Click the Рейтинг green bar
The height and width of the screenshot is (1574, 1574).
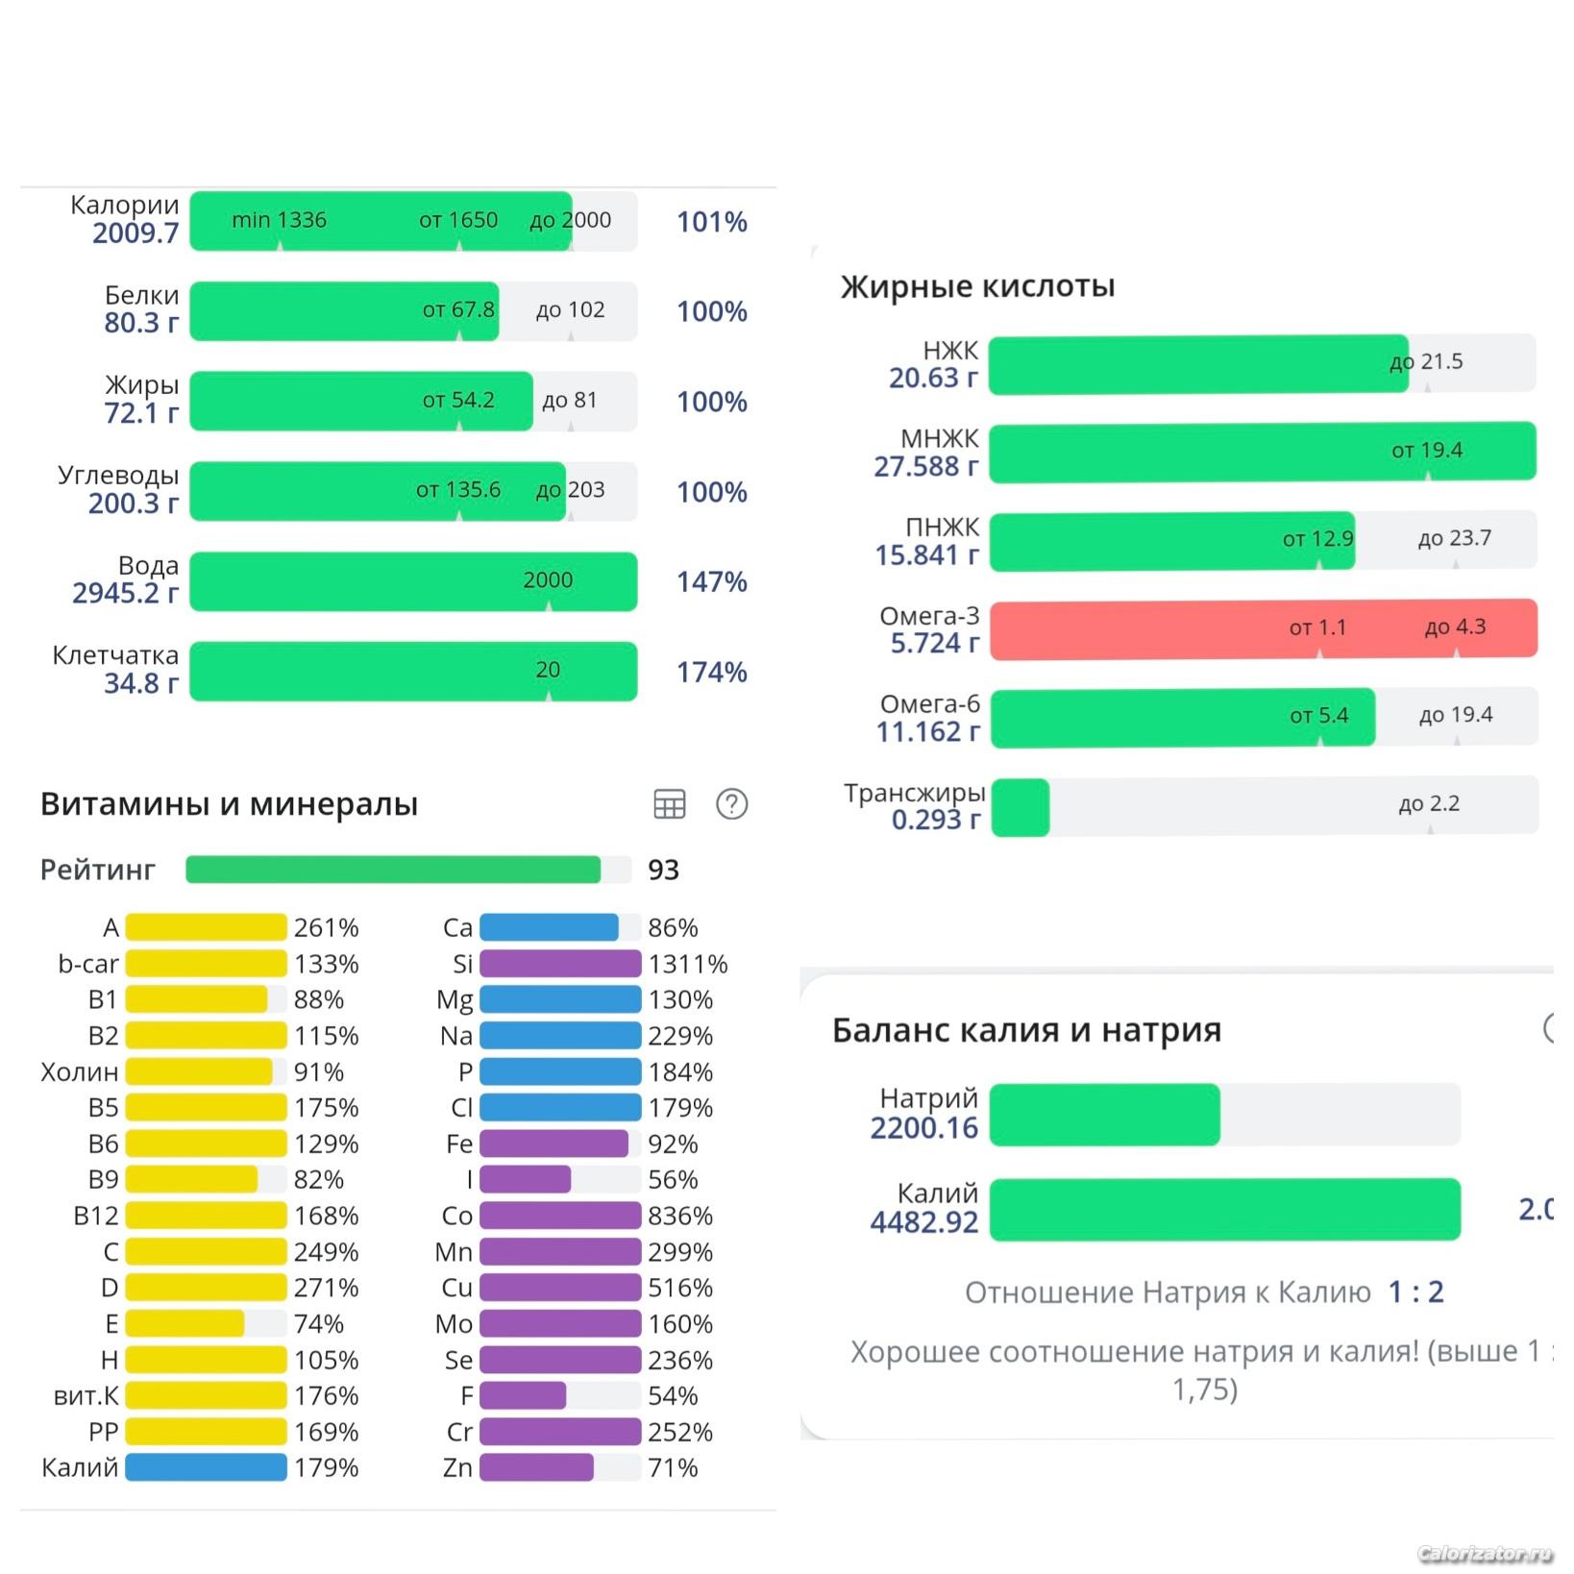408,870
